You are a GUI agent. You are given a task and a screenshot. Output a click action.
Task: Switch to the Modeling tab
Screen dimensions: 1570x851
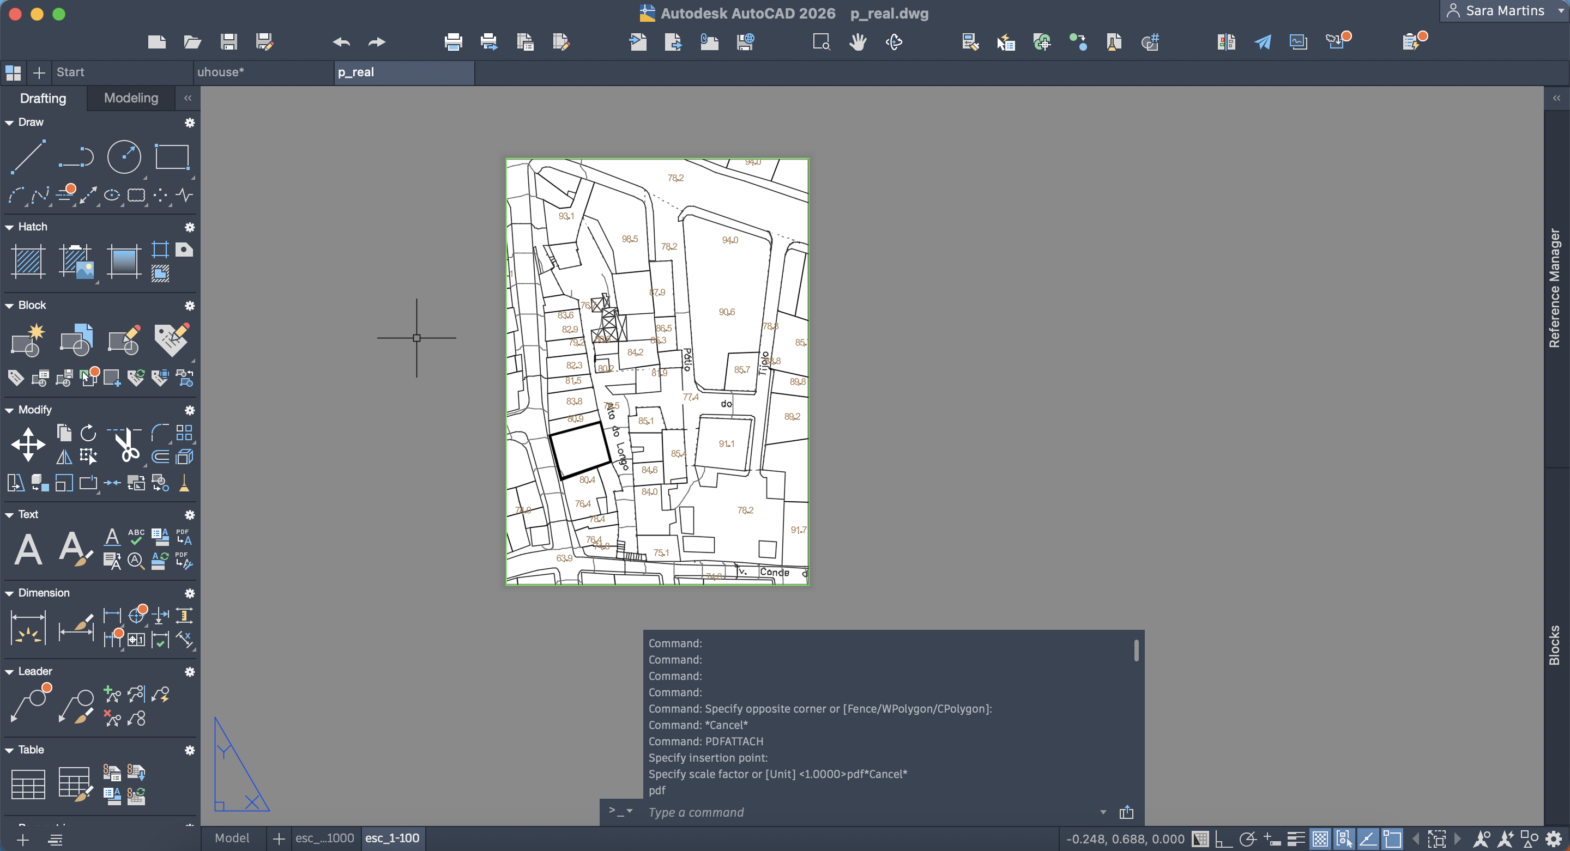pos(131,98)
